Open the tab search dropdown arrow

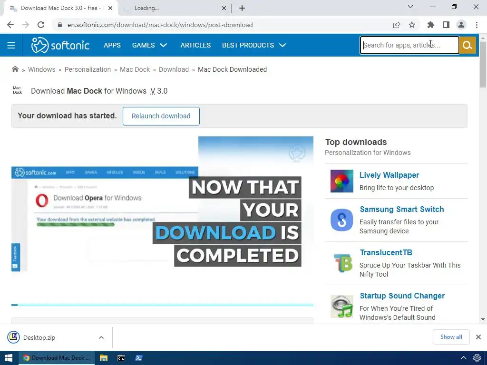coord(410,7)
